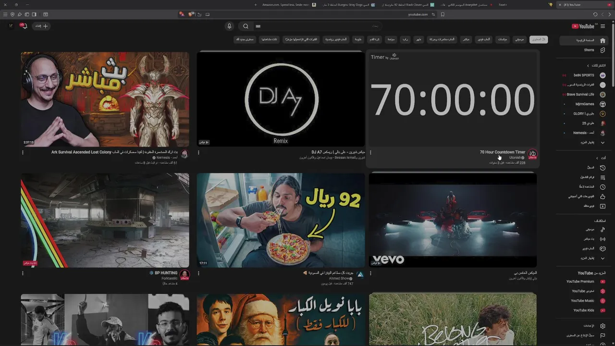The height and width of the screenshot is (346, 615).
Task: Click the search magnifier button
Action: click(246, 26)
